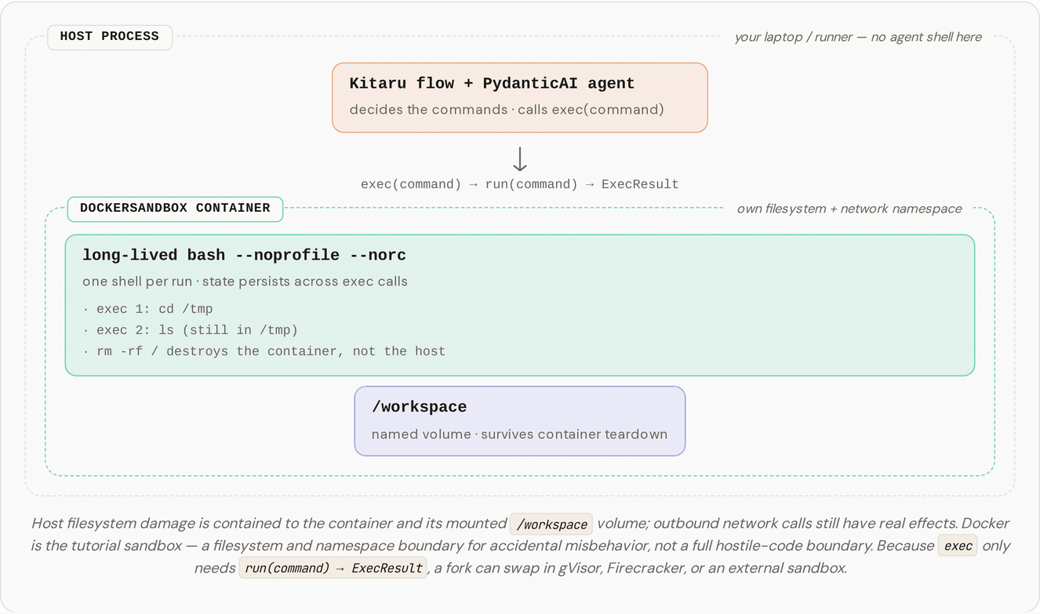The width and height of the screenshot is (1040, 614).
Task: Click the "named volume · survives container teardown" text
Action: click(519, 434)
